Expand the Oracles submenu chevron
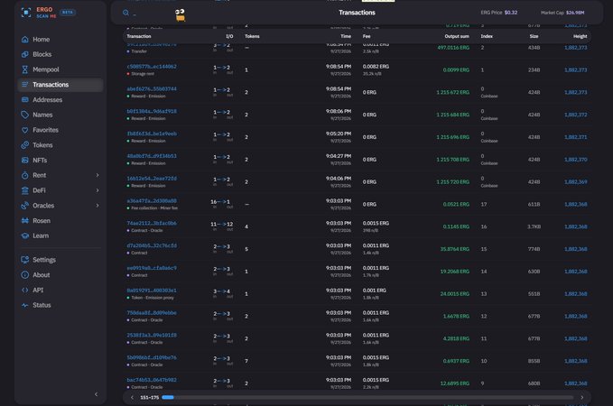The height and width of the screenshot is (406, 613). (x=98, y=206)
